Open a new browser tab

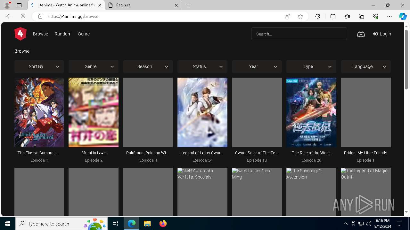click(188, 5)
